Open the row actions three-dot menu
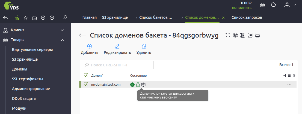 coord(289,85)
